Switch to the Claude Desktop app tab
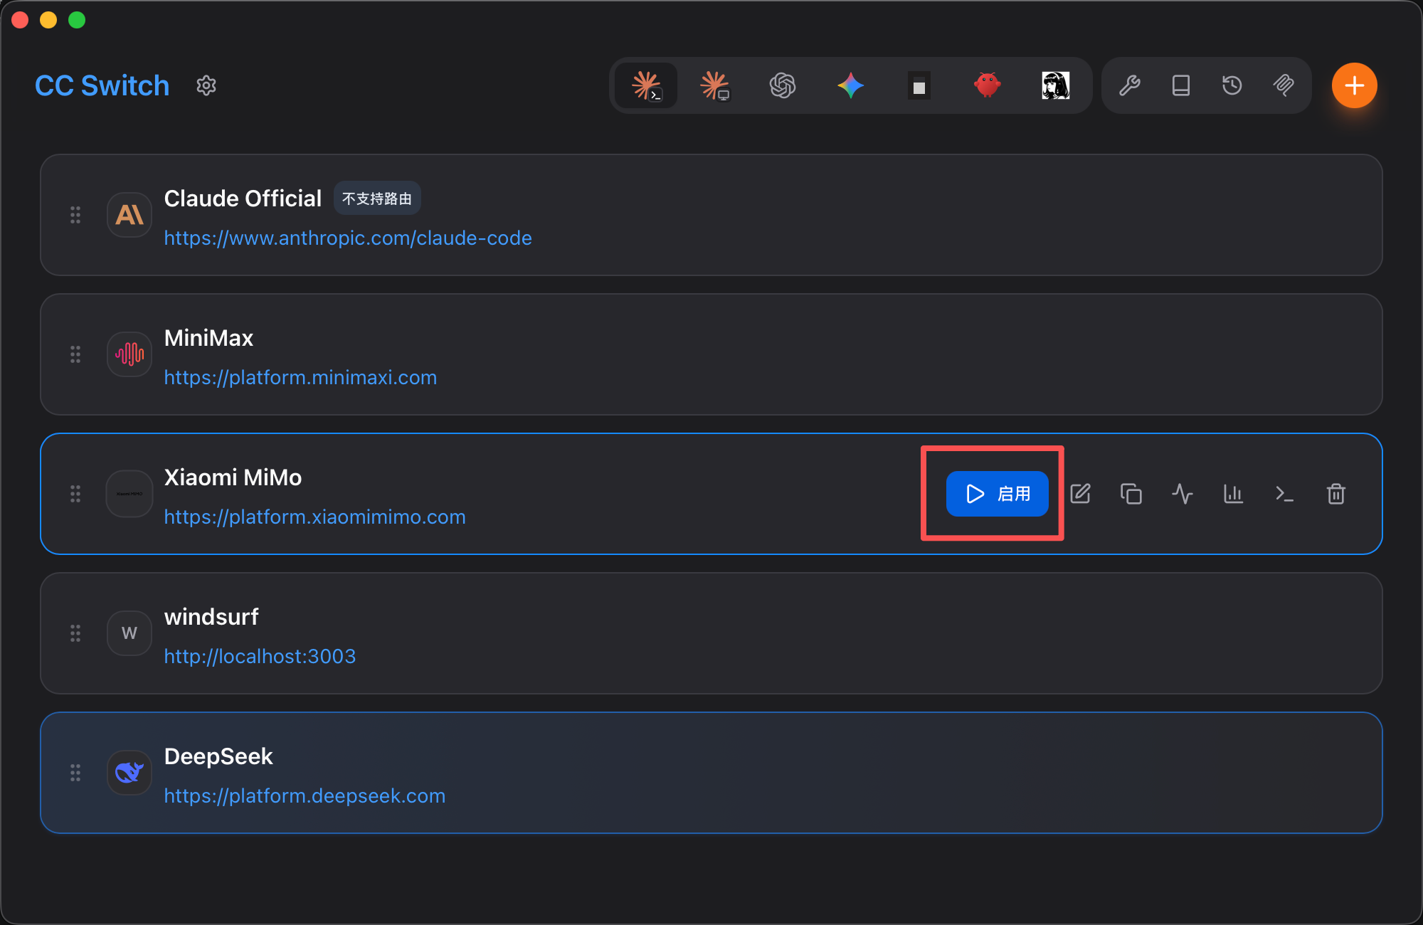The width and height of the screenshot is (1423, 925). tap(714, 85)
